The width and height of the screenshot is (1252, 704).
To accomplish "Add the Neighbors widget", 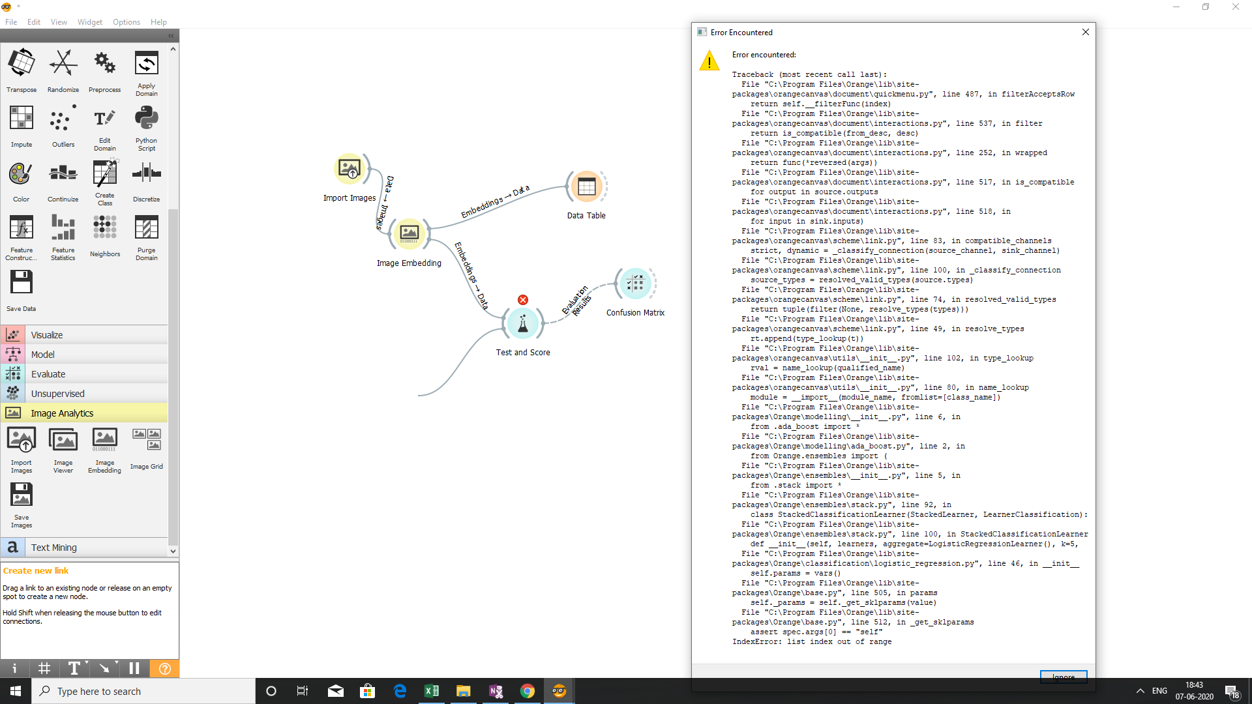I will coord(104,235).
